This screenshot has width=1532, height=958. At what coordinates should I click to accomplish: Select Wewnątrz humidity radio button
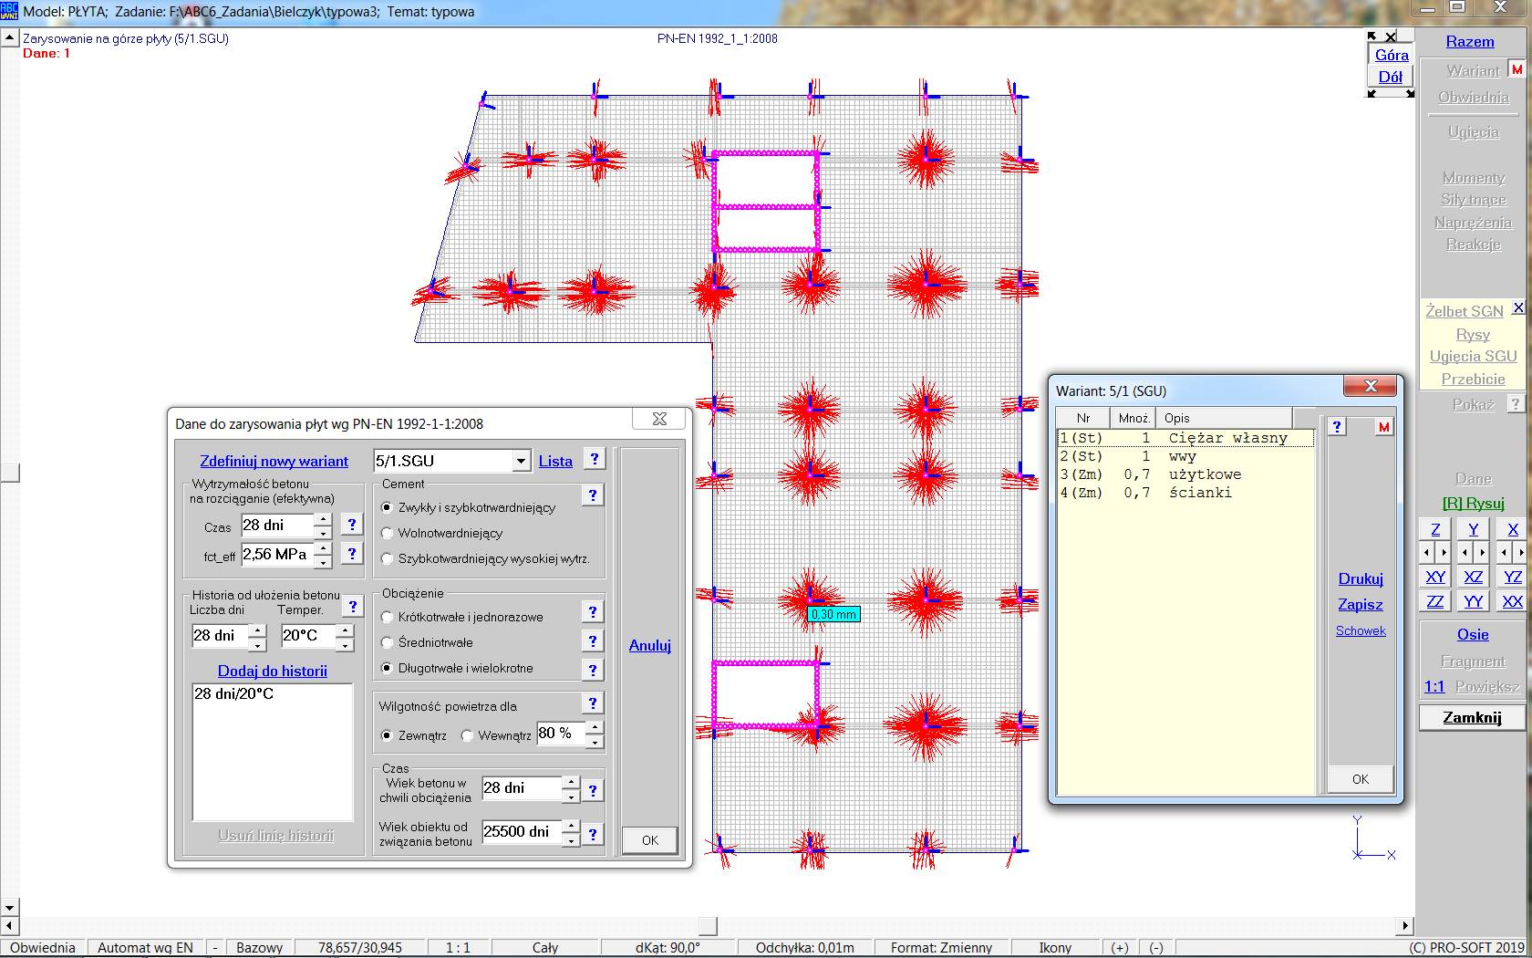pyautogui.click(x=468, y=736)
